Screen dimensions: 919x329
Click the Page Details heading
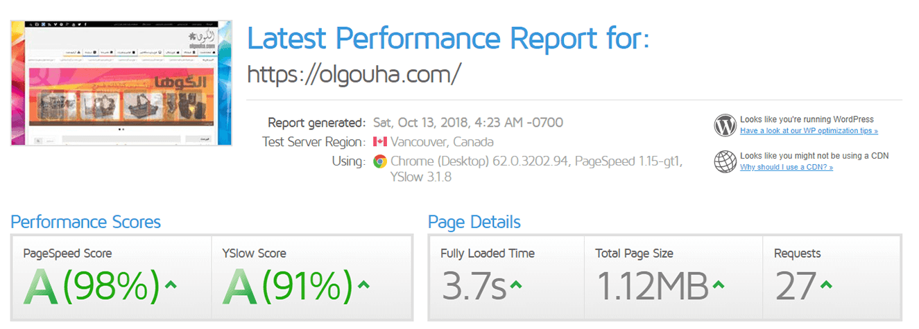[x=474, y=222]
